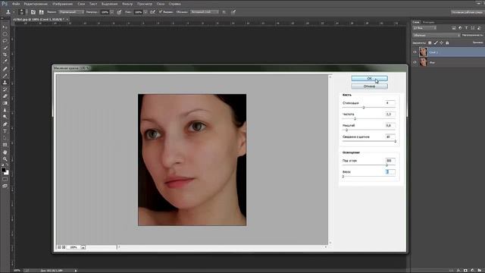Click the Чистота slider handle
This screenshot has width=485, height=273.
pos(355,118)
